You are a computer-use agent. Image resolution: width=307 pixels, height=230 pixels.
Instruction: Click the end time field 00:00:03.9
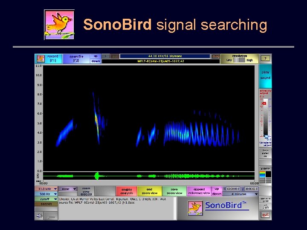(251, 189)
